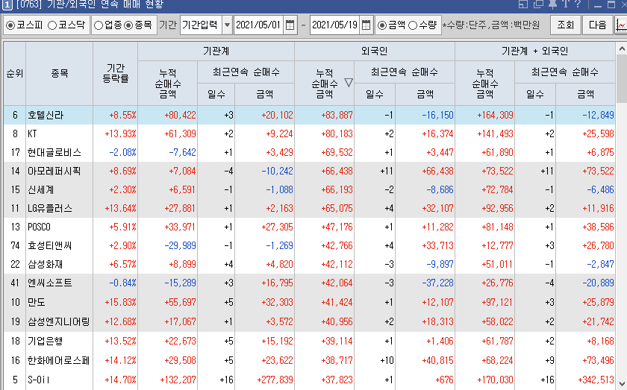627x390 pixels.
Task: Select the 금액 radio button
Action: pyautogui.click(x=382, y=25)
